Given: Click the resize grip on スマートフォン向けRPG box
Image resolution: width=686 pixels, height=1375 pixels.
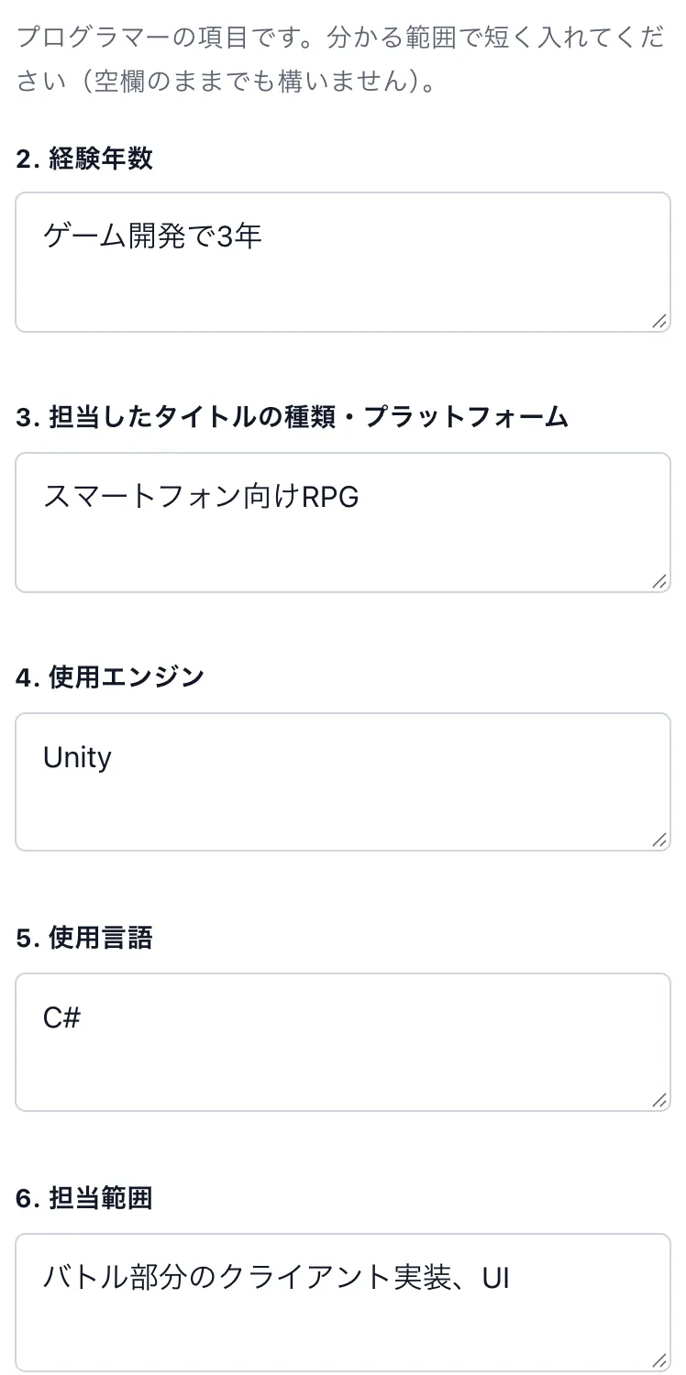Looking at the screenshot, I should tap(659, 581).
